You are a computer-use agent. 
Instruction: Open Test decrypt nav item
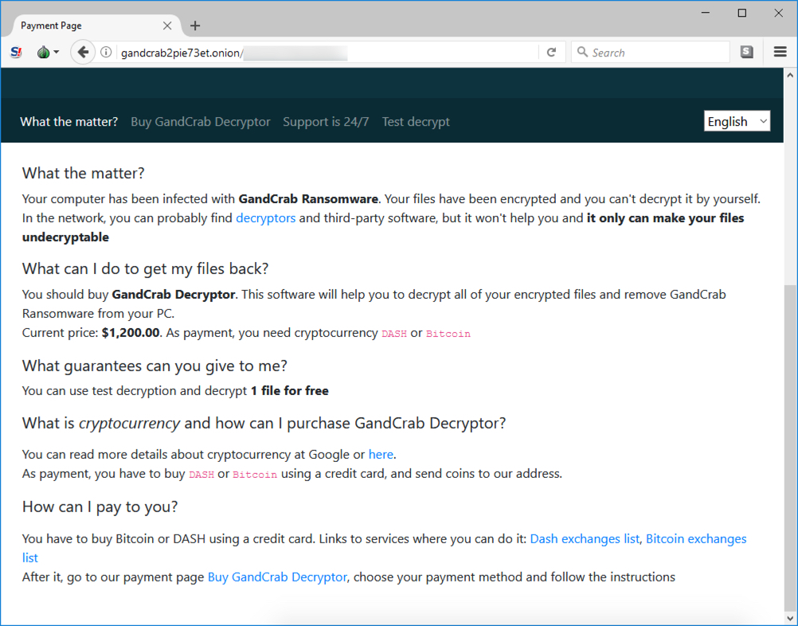pyautogui.click(x=416, y=122)
